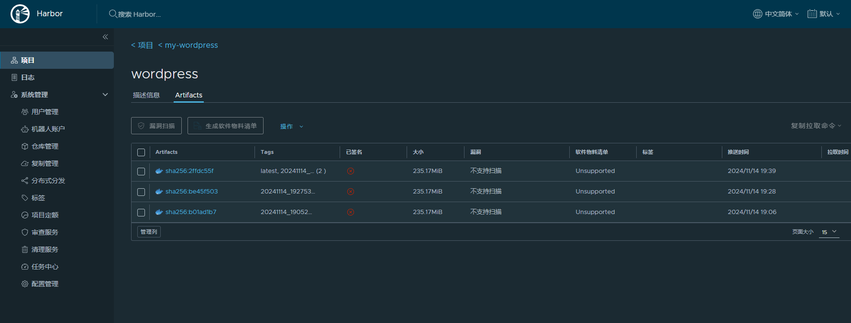This screenshot has height=323, width=851.
Task: Open 日志 logs in sidebar
Action: [28, 77]
